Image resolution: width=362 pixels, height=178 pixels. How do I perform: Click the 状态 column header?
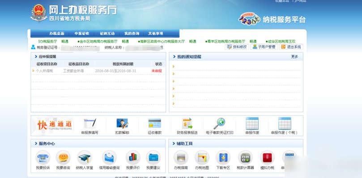pos(158,64)
